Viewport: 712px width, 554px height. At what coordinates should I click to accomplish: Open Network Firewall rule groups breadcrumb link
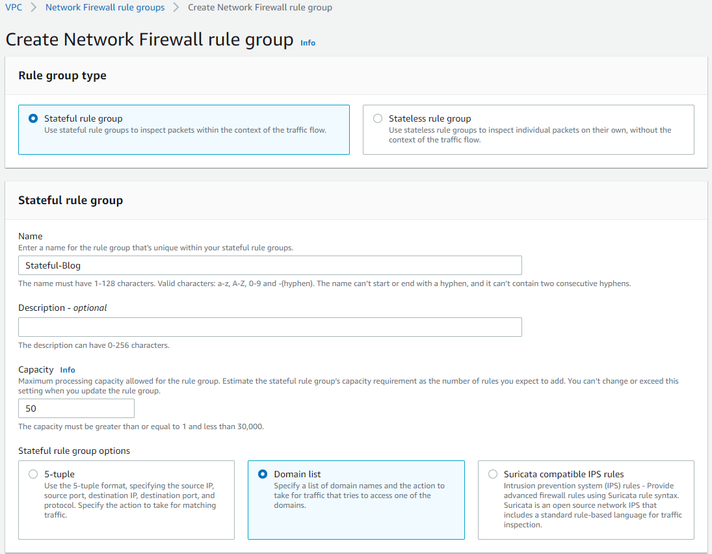pos(105,7)
